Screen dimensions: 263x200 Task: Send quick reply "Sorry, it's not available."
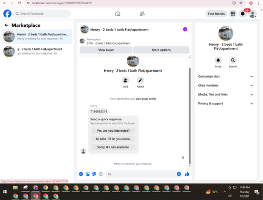click(x=113, y=147)
